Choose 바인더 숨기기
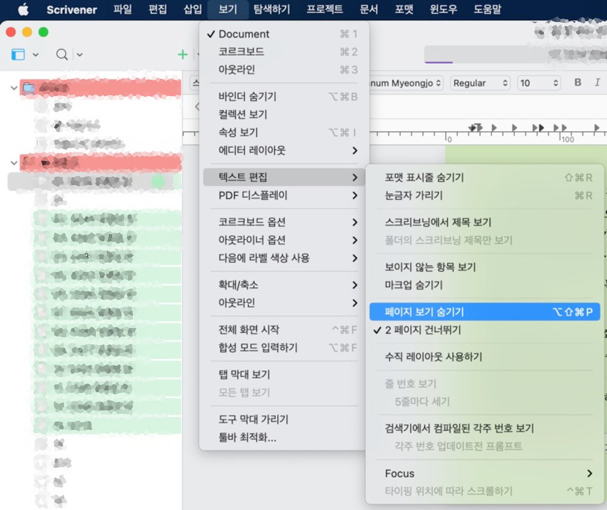This screenshot has width=607, height=510. (284, 97)
